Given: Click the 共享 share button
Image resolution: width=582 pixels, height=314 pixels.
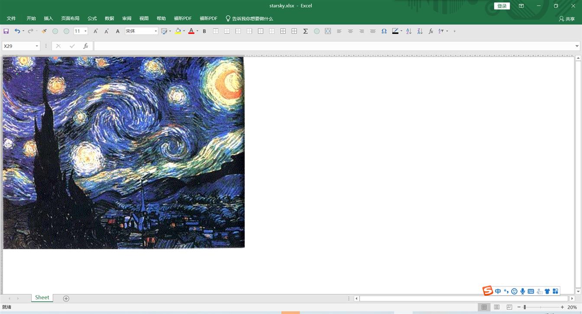Looking at the screenshot, I should 567,19.
